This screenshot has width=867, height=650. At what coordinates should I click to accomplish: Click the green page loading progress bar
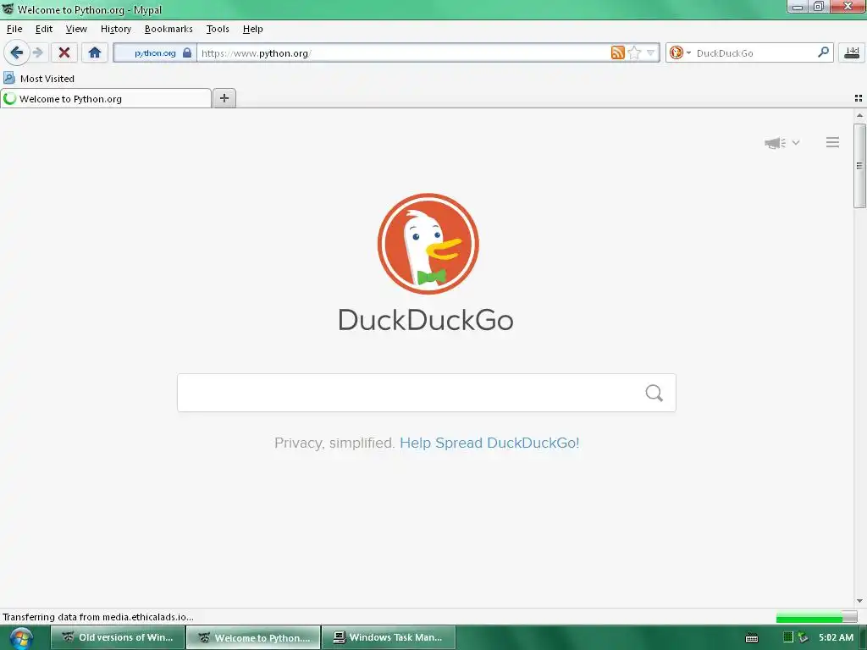816,617
